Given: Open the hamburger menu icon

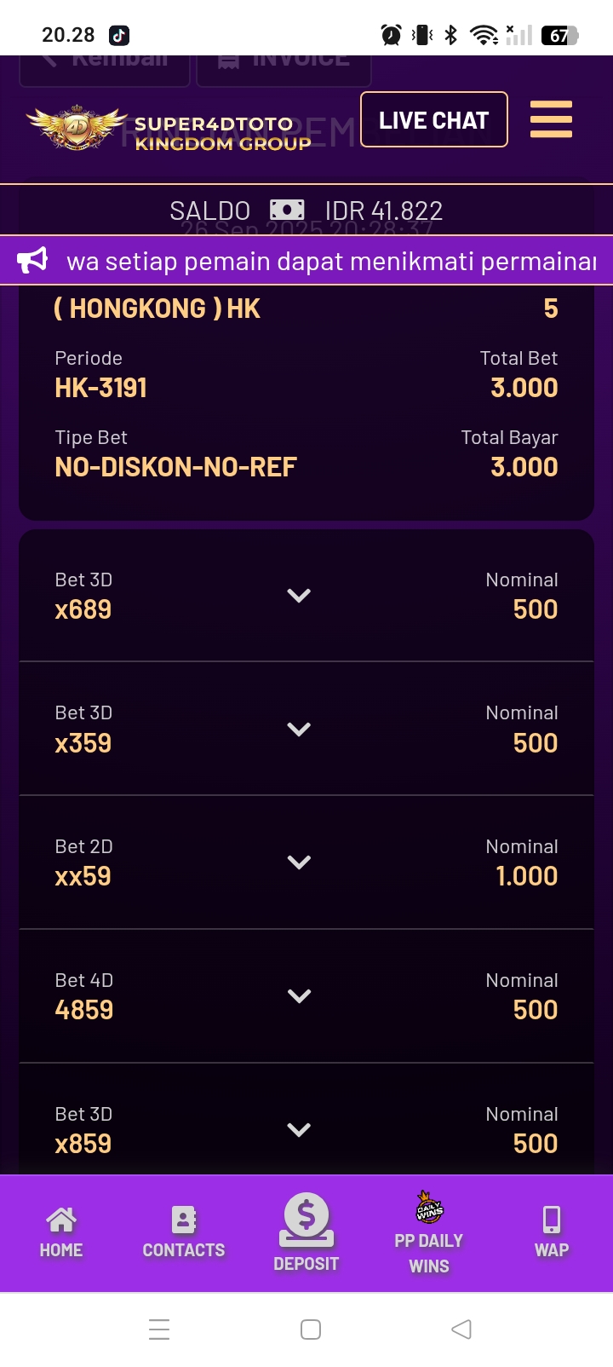Looking at the screenshot, I should (x=551, y=119).
